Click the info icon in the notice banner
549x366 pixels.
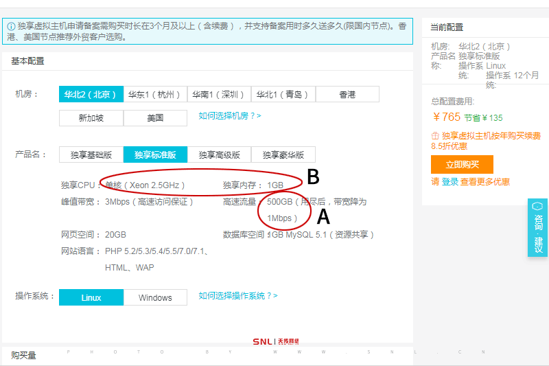[x=11, y=26]
